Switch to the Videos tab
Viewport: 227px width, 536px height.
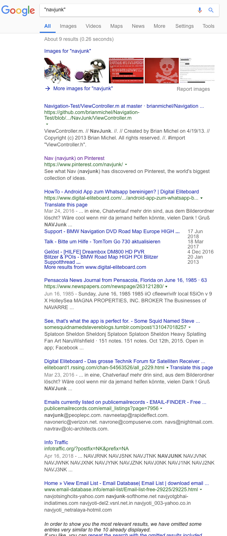93,26
